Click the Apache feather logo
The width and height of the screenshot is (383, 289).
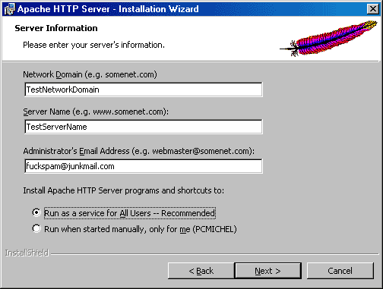(x=329, y=38)
